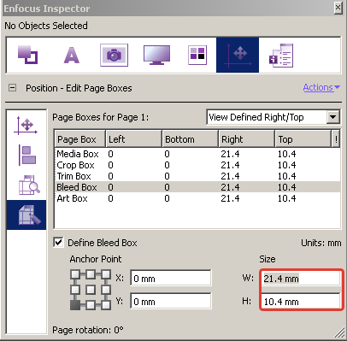Click the Top column header
Viewport: 347px width, 341px height.
tap(303, 139)
